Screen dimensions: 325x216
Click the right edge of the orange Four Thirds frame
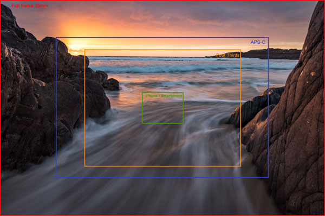tap(240, 108)
